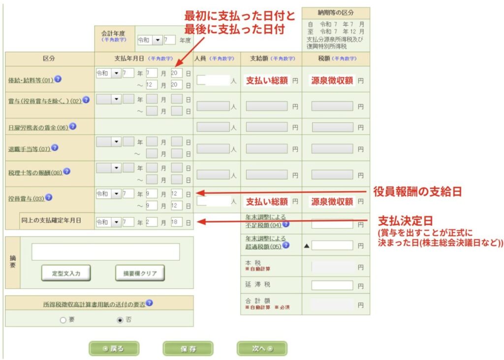This screenshot has width=504, height=360.
Task: Click the 定型文入力 button
Action: (x=66, y=273)
